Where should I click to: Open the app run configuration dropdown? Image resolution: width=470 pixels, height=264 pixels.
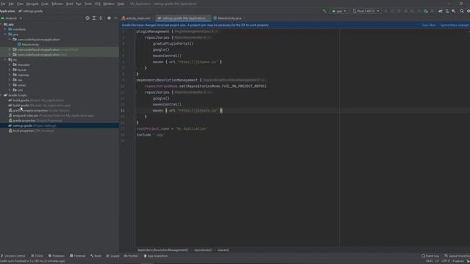pyautogui.click(x=339, y=11)
